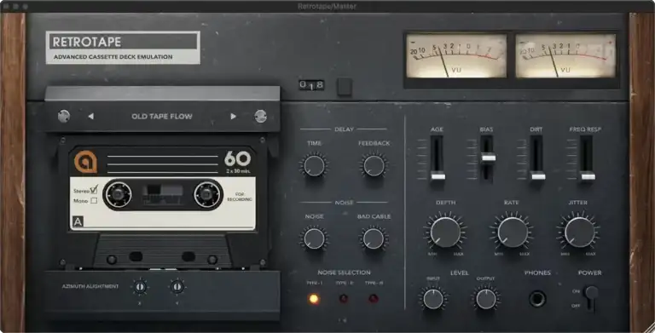Click the azimuth alignment X knob
This screenshot has width=655, height=333.
coord(140,287)
